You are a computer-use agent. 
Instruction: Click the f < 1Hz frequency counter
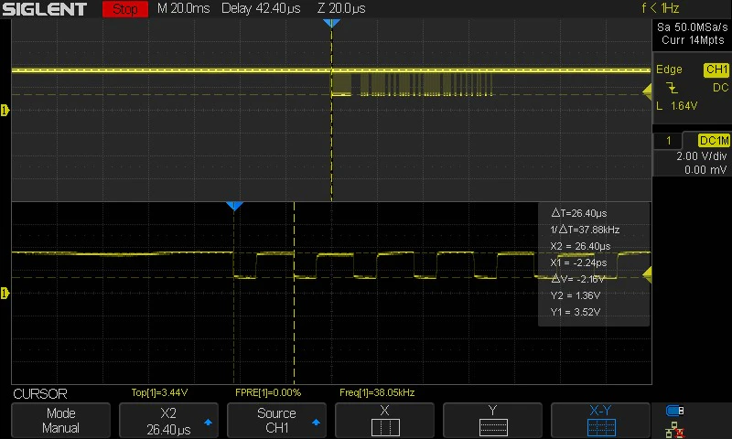pyautogui.click(x=660, y=8)
